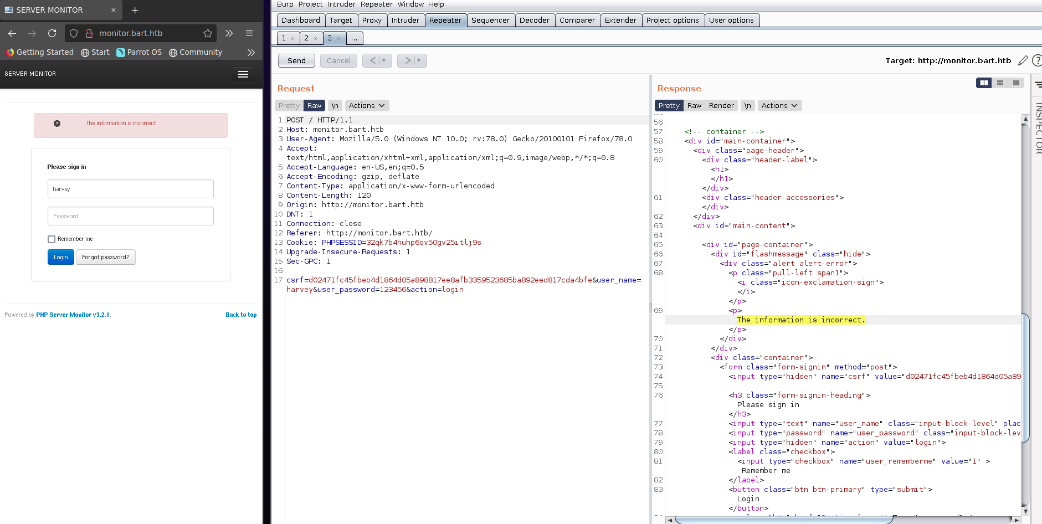This screenshot has width=1042, height=524.
Task: Switch to the Proxy tab
Action: (372, 20)
